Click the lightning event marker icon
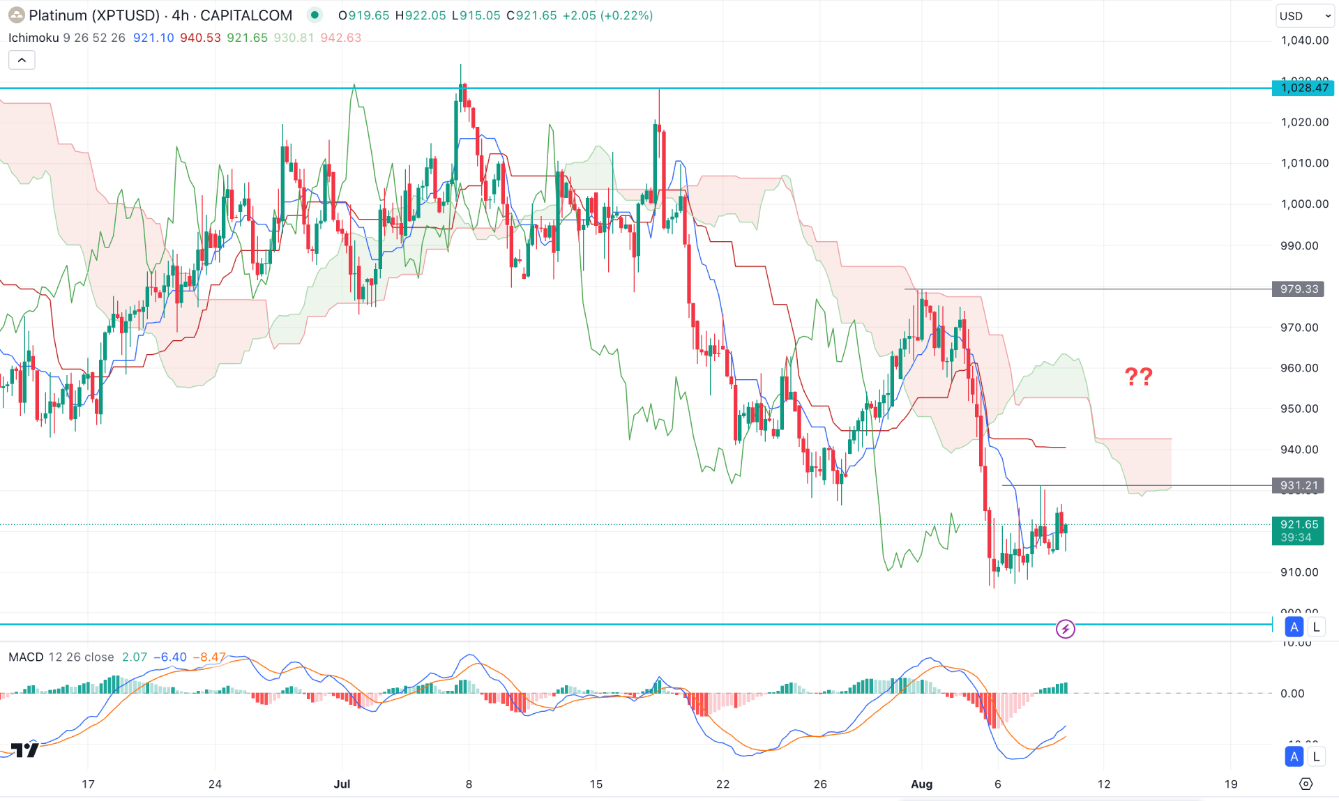Viewport: 1339px width, 801px height. (x=1065, y=629)
